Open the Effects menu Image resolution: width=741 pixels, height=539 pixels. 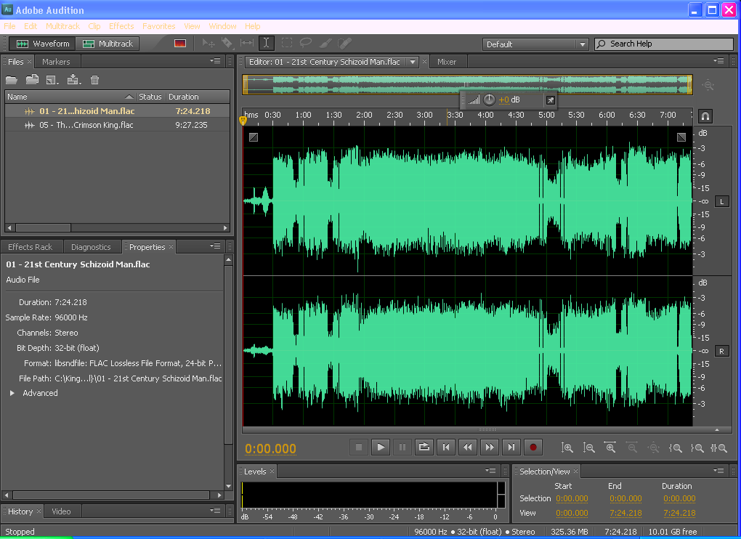pos(121,26)
